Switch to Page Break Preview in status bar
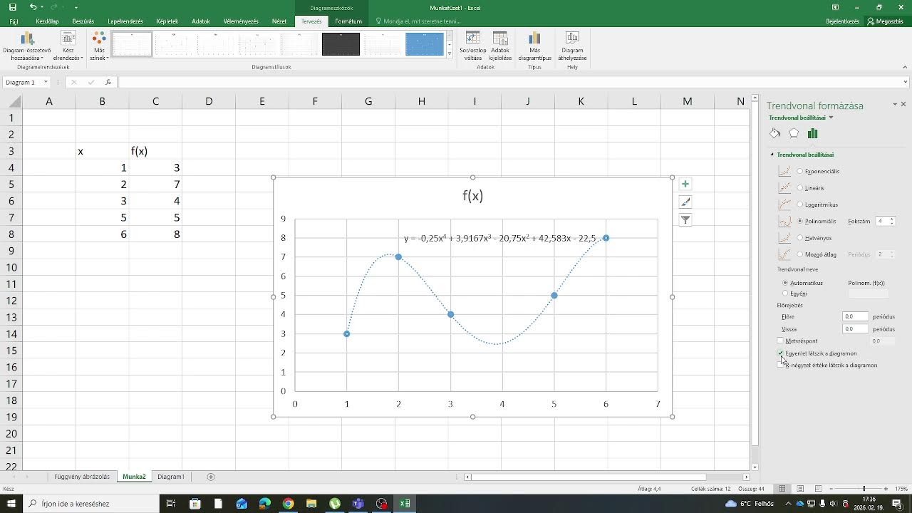 coord(817,489)
